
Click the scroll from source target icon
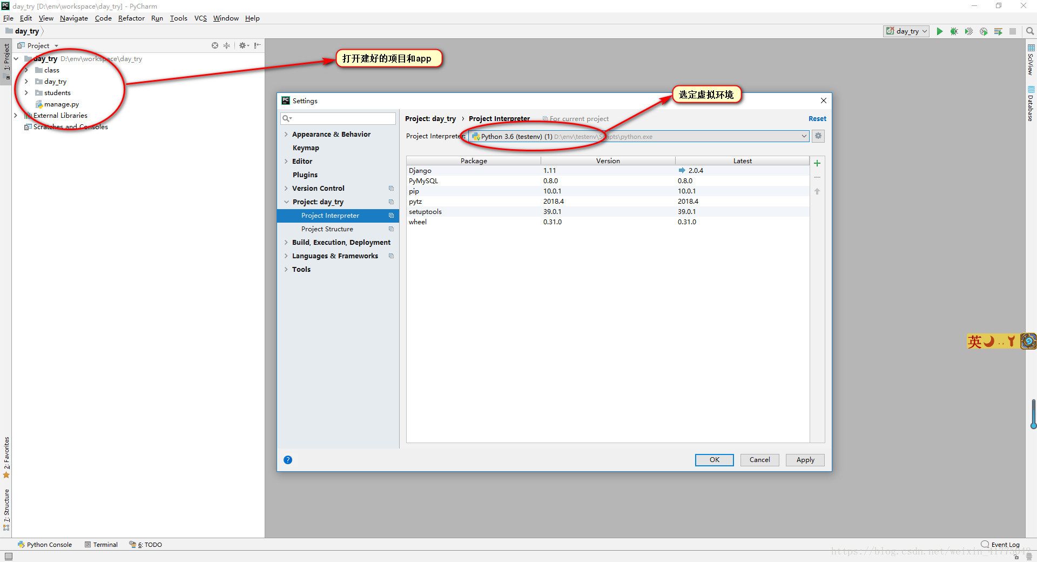tap(215, 45)
